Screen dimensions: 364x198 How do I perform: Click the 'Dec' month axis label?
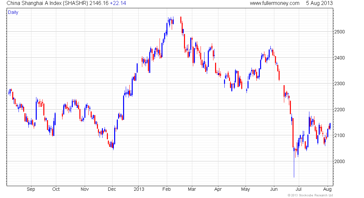coord(112,189)
